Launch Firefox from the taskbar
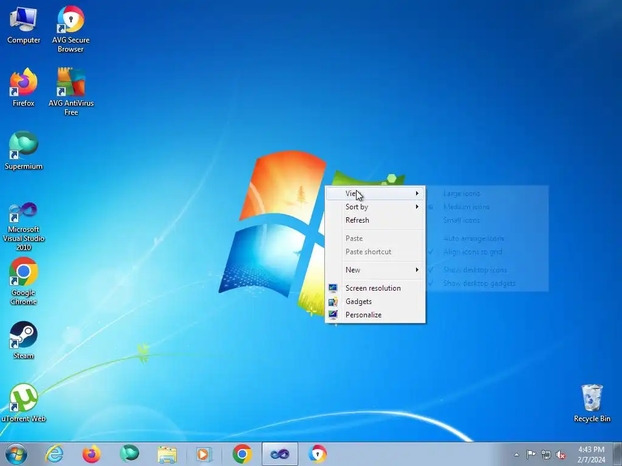 (92, 454)
